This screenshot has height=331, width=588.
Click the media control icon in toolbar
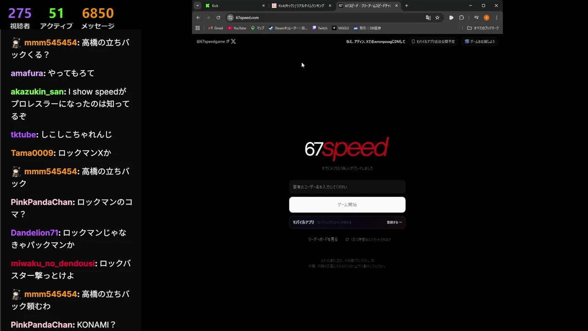tap(476, 17)
